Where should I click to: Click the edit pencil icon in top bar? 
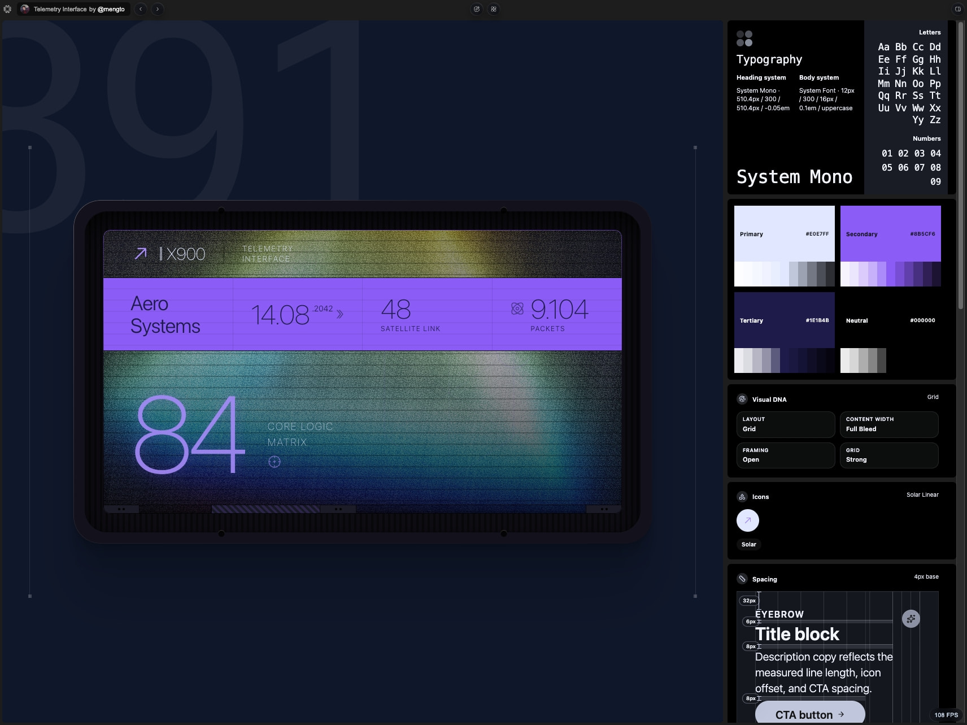point(477,9)
